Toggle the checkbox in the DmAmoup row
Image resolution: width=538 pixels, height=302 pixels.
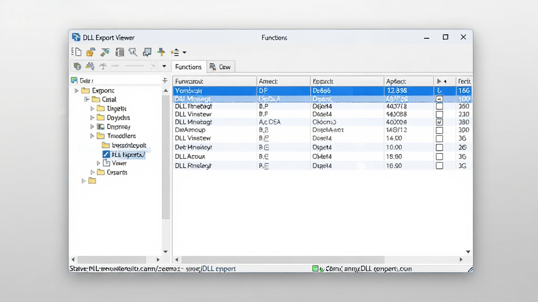[439, 131]
